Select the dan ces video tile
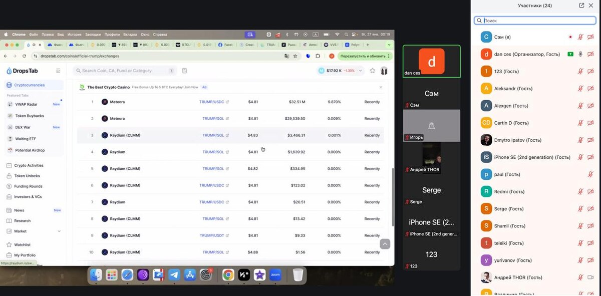 [432, 61]
